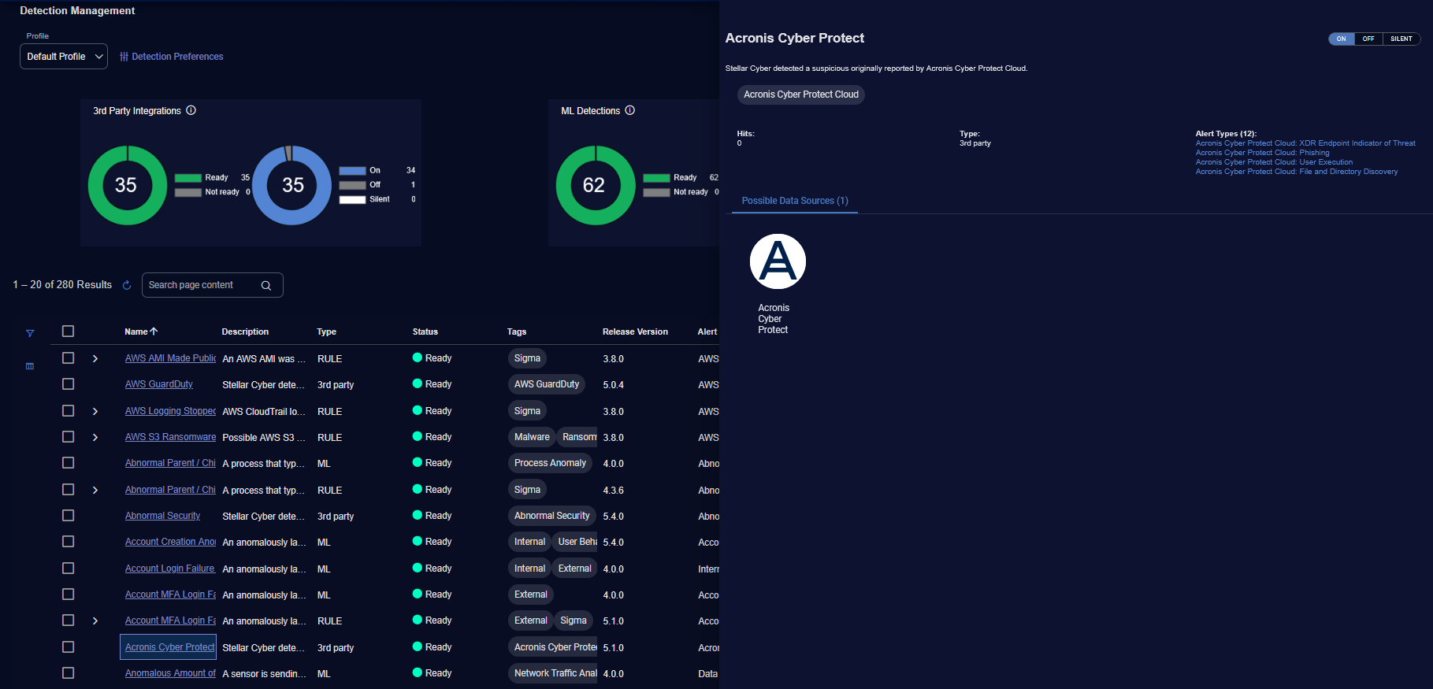Set detection state to SILENT
The height and width of the screenshot is (689, 1433).
point(1401,39)
